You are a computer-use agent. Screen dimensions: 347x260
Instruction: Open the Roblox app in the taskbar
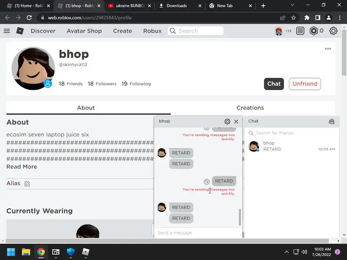click(x=86, y=252)
